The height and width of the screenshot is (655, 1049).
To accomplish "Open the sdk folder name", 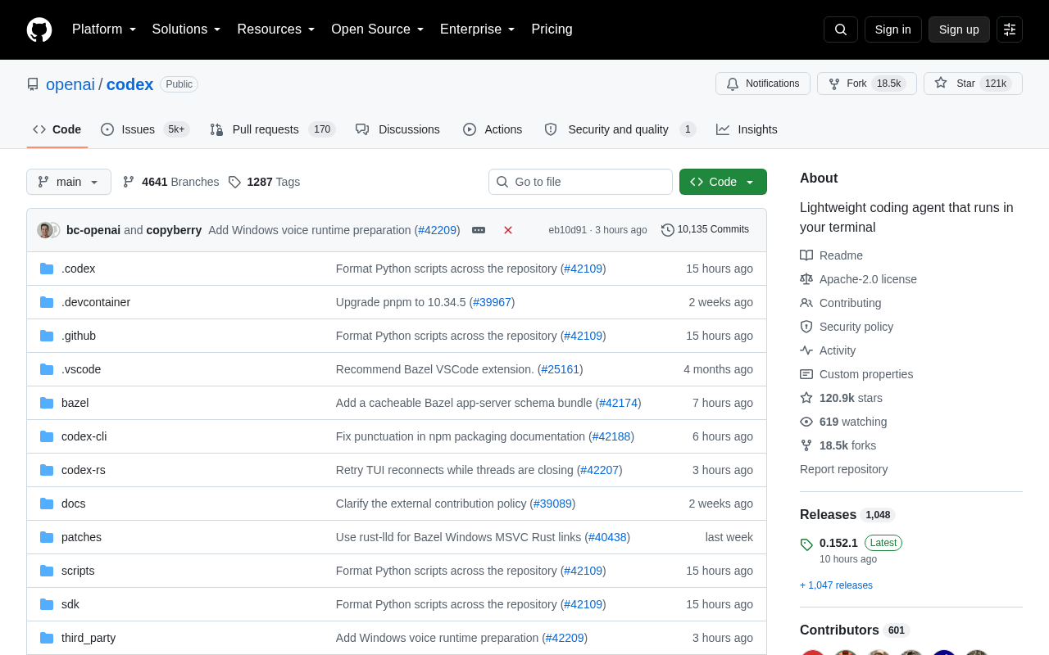I will (70, 604).
